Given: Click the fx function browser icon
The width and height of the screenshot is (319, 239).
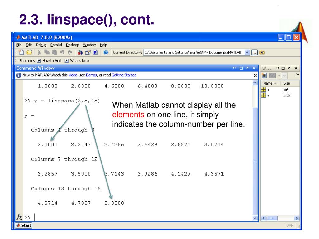Looking at the screenshot, I should 19,217.
